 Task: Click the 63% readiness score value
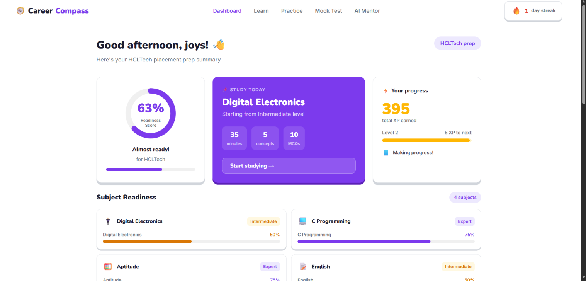151,108
